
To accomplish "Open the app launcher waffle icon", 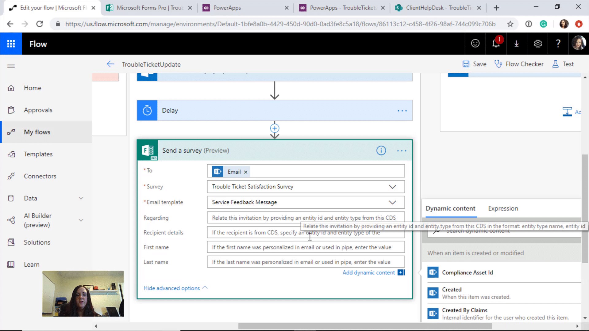I will click(x=11, y=44).
